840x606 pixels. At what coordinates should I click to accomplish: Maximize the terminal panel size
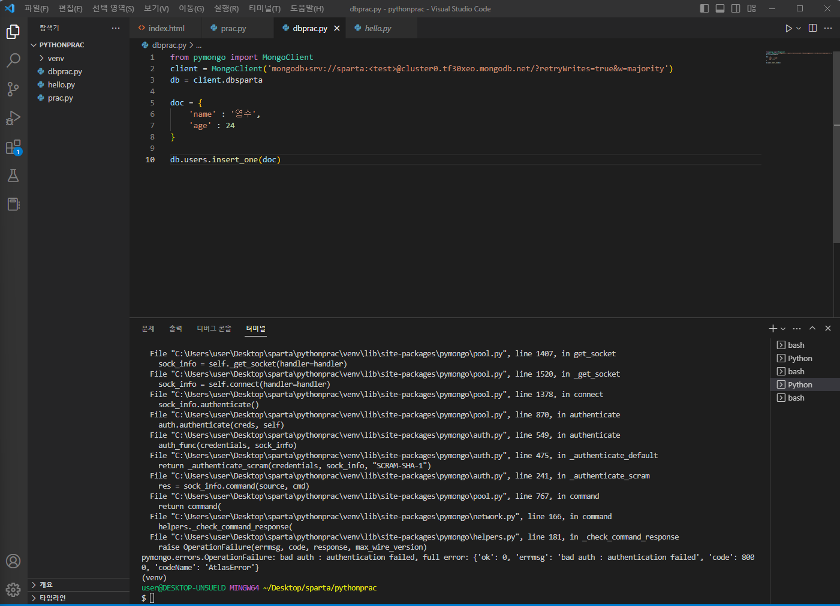tap(812, 328)
